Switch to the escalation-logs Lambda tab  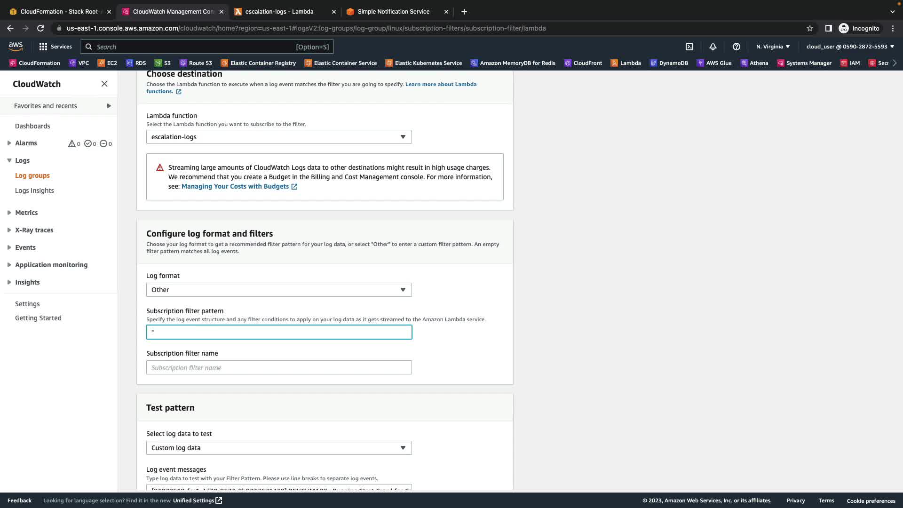[279, 11]
